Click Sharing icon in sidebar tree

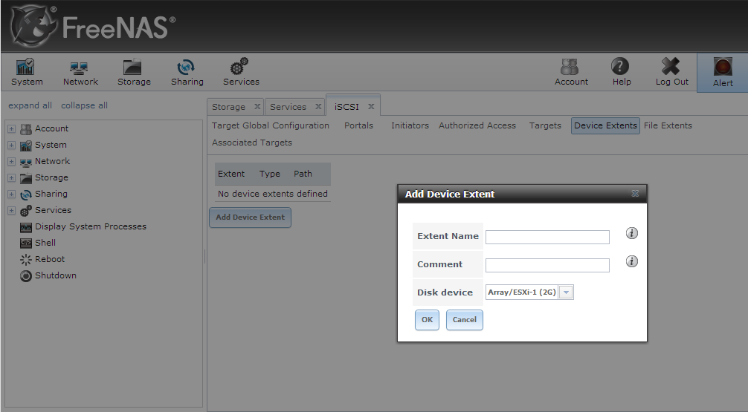click(x=26, y=194)
